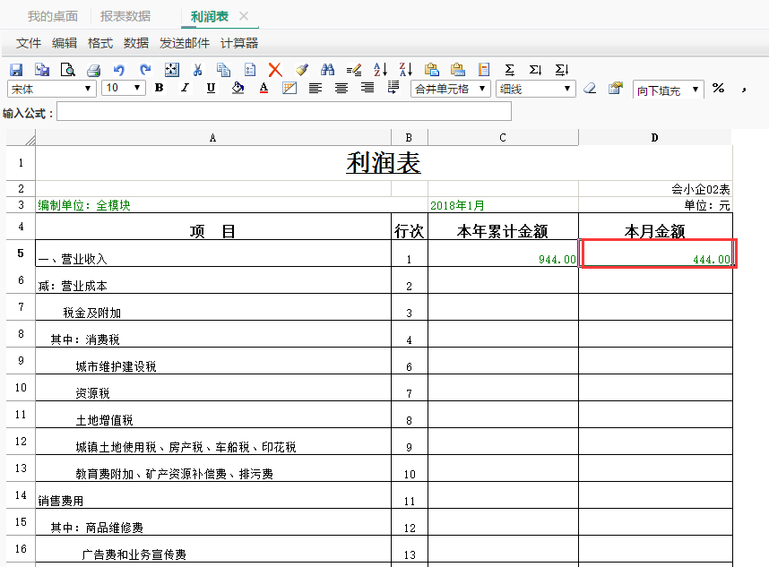
Task: Open the 数据 menu
Action: point(136,43)
